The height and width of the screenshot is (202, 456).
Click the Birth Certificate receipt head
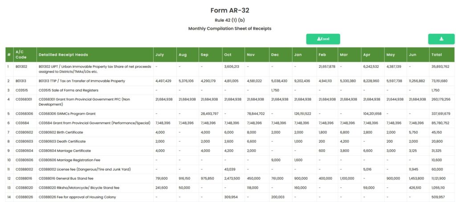(61, 132)
